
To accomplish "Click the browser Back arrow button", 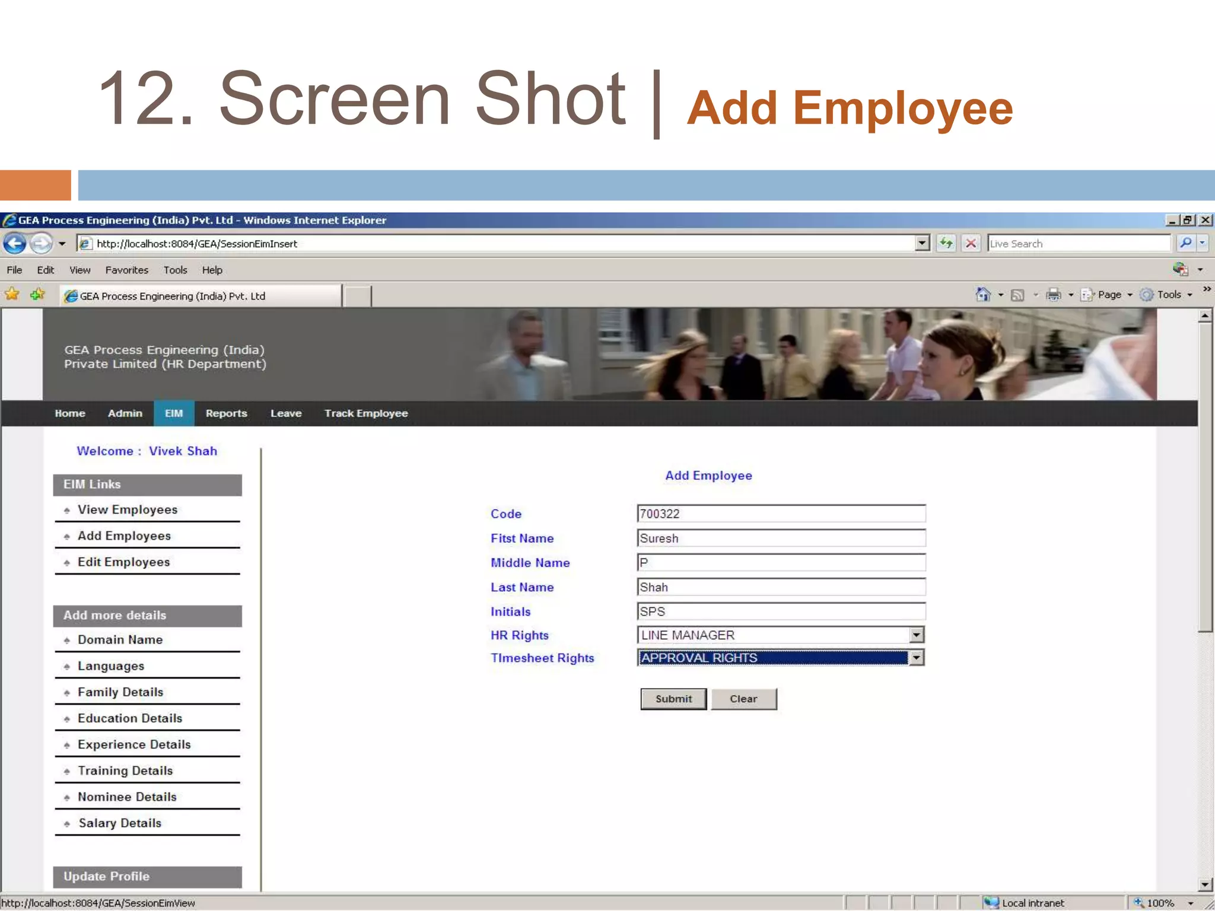I will (15, 243).
